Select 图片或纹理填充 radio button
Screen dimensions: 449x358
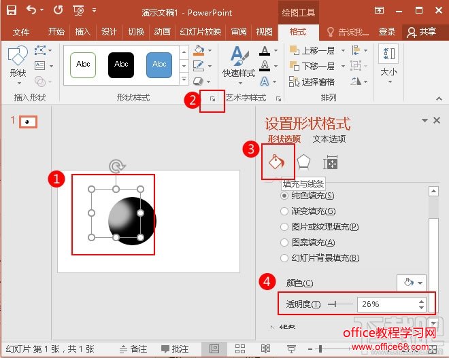click(x=285, y=227)
